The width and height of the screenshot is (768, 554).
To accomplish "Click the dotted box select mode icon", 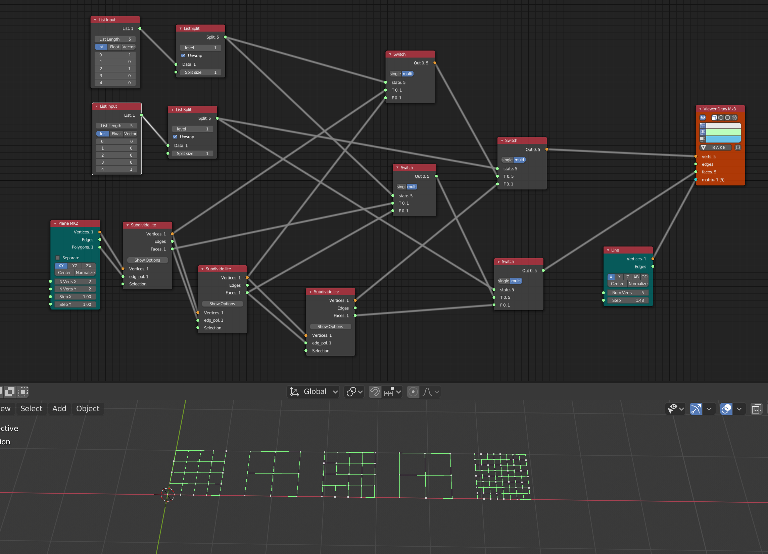I will pos(23,392).
